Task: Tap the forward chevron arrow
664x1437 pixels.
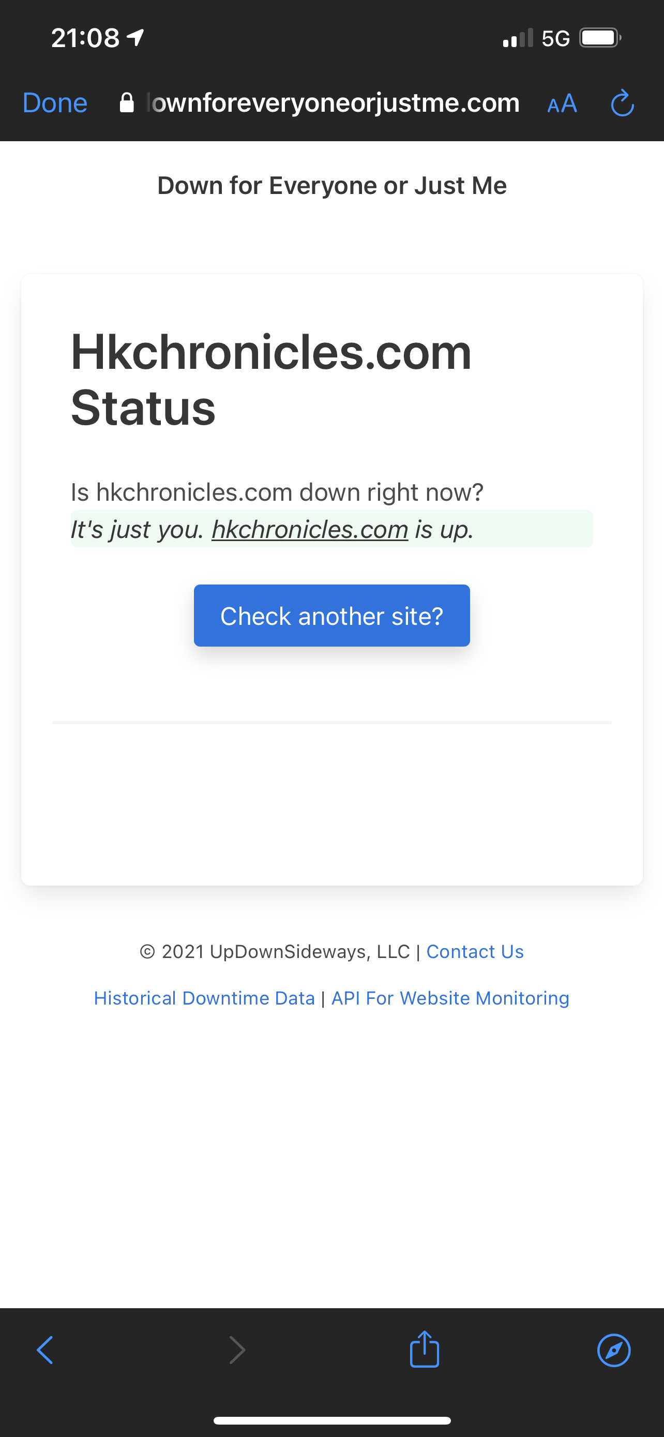Action: (x=237, y=1350)
